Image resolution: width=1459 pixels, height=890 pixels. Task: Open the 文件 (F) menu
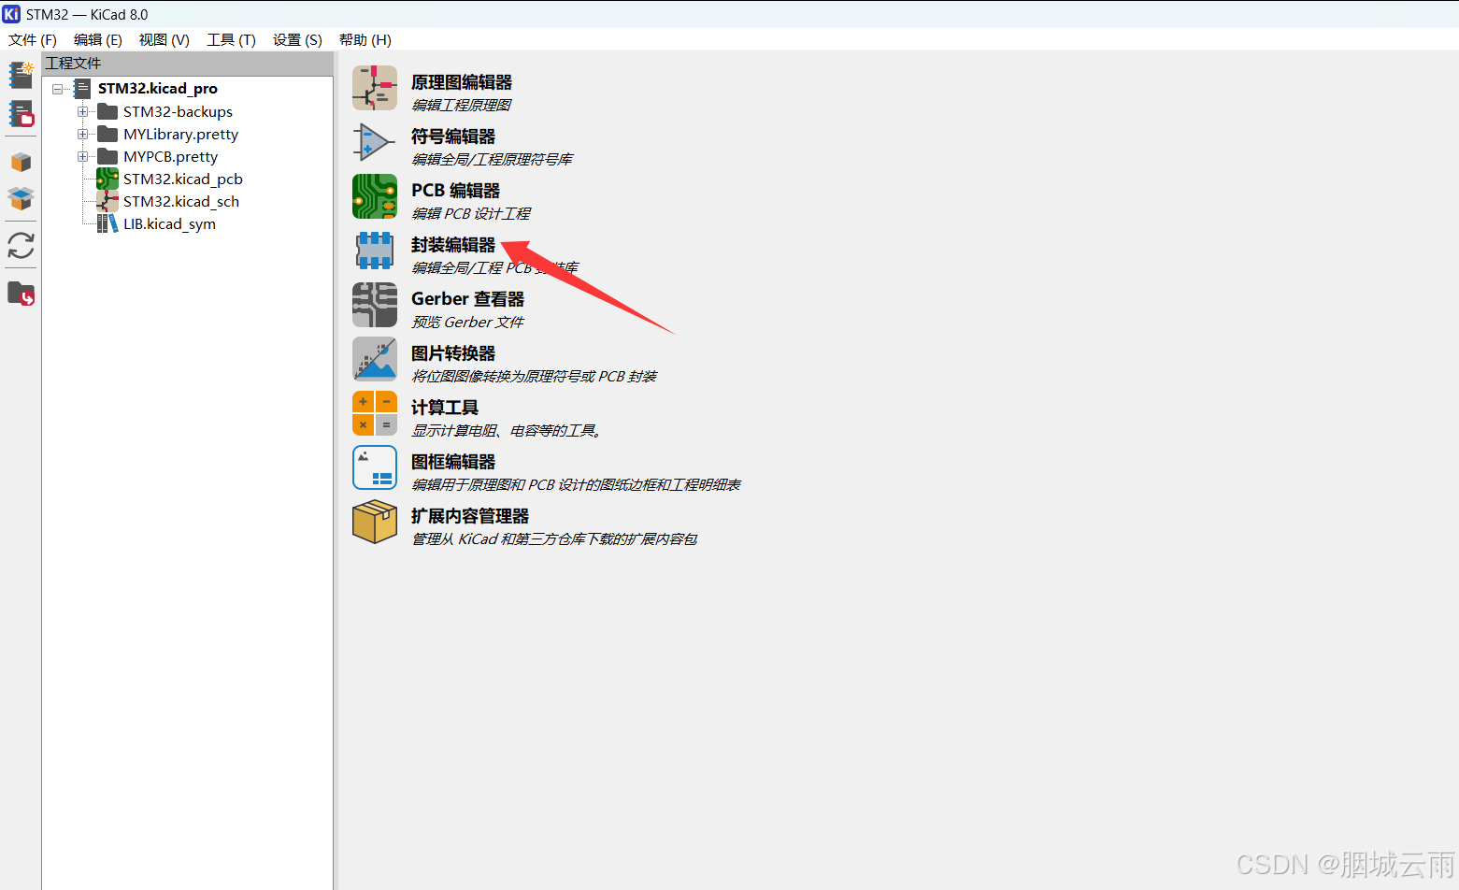pyautogui.click(x=33, y=39)
